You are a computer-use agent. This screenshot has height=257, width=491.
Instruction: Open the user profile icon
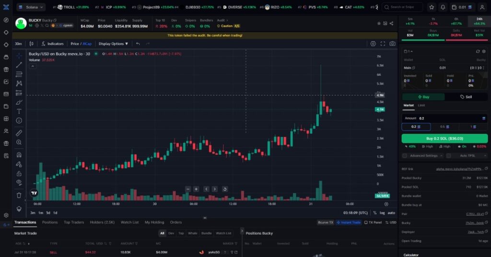(x=482, y=7)
